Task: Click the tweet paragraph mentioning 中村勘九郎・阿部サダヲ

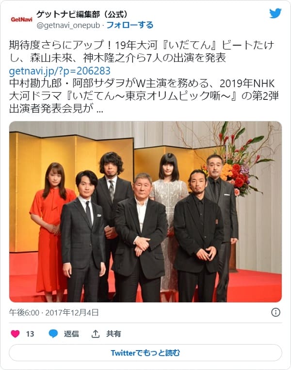Action: pyautogui.click(x=144, y=96)
